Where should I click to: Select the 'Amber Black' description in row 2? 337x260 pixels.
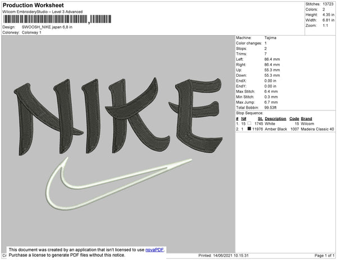[276, 129]
